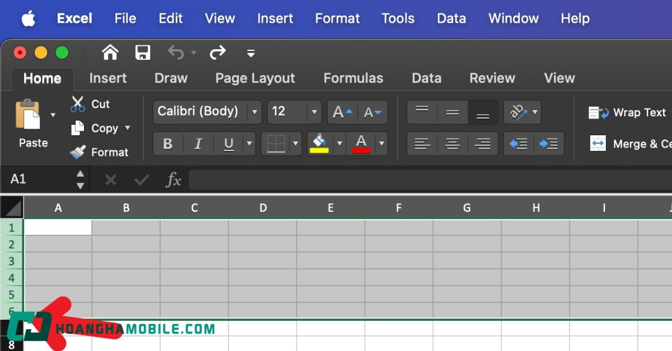Open the Tools menu in the menu bar
This screenshot has height=351, width=672.
[x=398, y=18]
